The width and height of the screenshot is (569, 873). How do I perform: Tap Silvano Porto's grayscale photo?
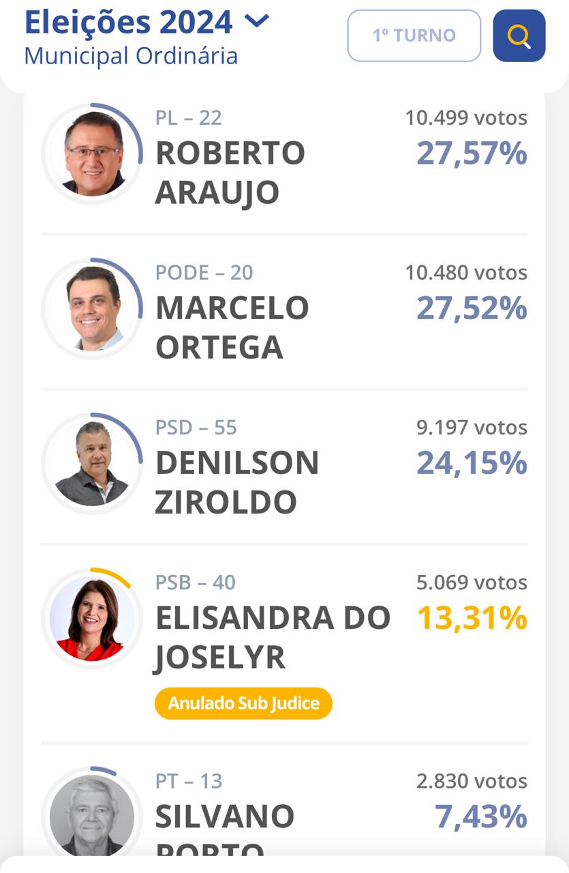point(93,816)
